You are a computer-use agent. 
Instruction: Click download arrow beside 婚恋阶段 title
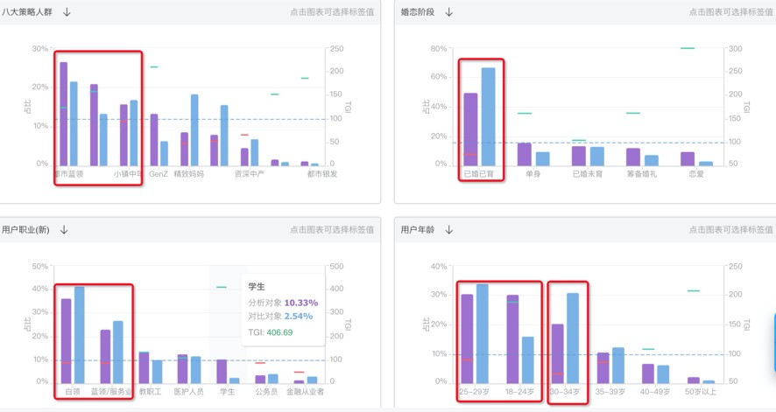click(449, 12)
